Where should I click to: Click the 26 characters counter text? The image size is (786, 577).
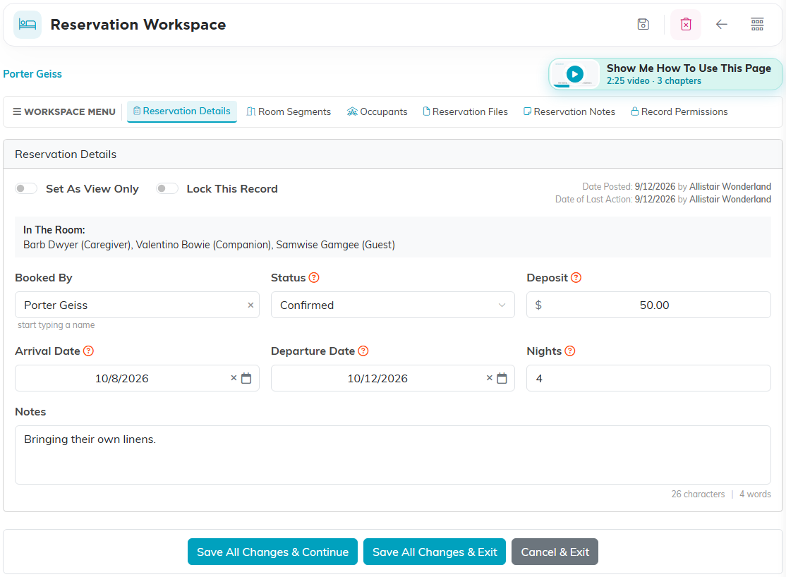click(698, 494)
